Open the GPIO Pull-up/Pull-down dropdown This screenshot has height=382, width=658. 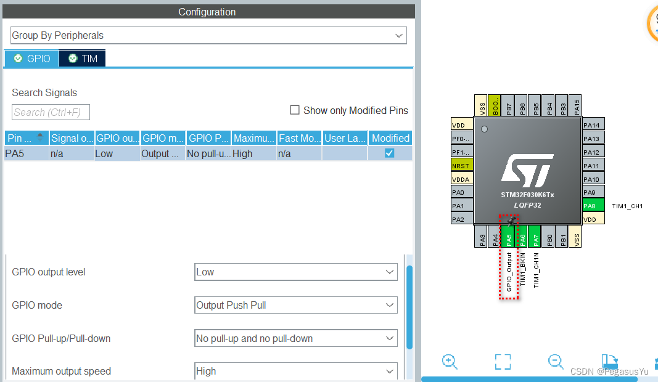click(x=296, y=338)
